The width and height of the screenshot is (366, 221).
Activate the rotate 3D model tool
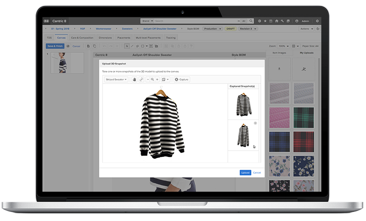point(141,80)
